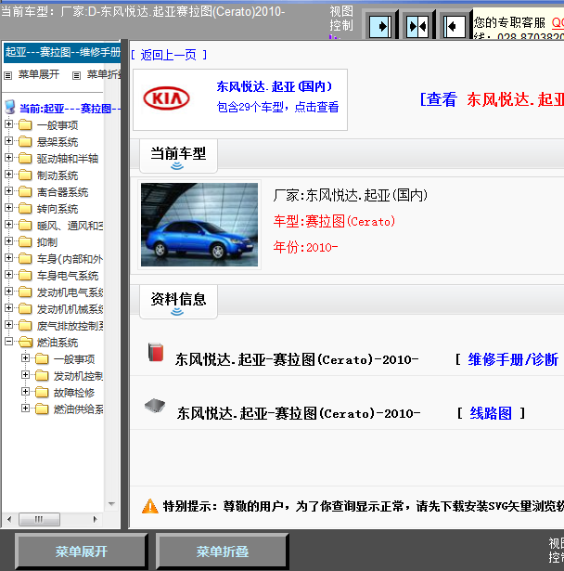
Task: Open 东风悦达.起亚(国内) brand link
Action: (275, 86)
